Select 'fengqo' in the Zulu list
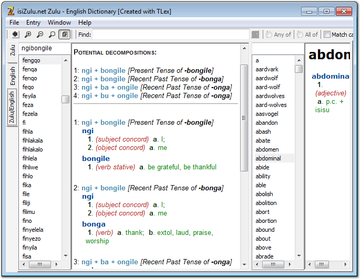This screenshot has height=280, width=361. tap(32, 60)
